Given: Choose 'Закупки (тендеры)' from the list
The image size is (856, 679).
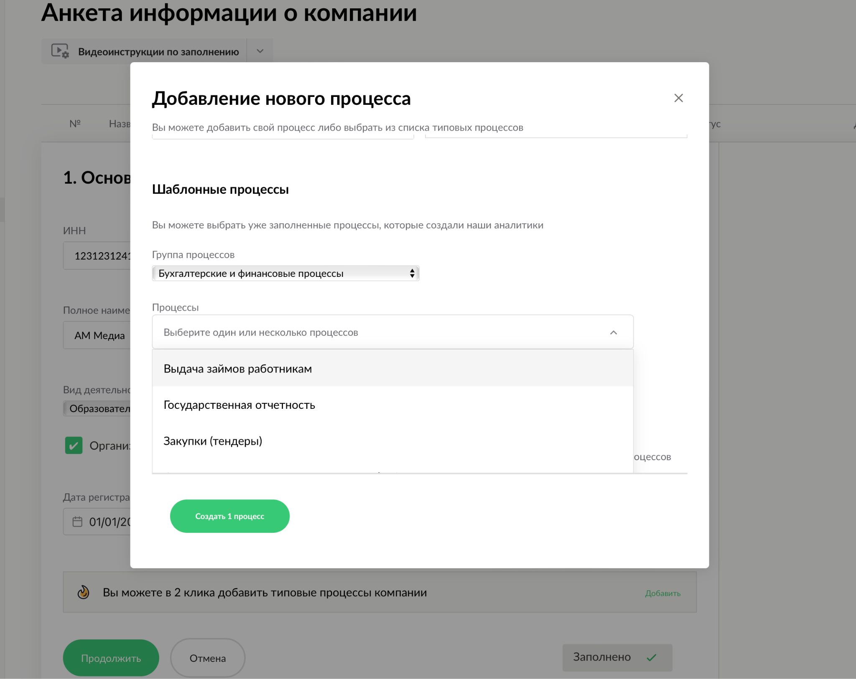Looking at the screenshot, I should (213, 441).
